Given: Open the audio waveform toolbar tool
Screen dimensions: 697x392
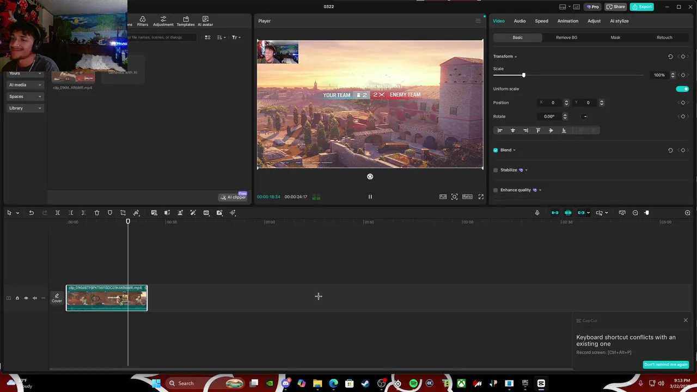Looking at the screenshot, I should coord(233,213).
